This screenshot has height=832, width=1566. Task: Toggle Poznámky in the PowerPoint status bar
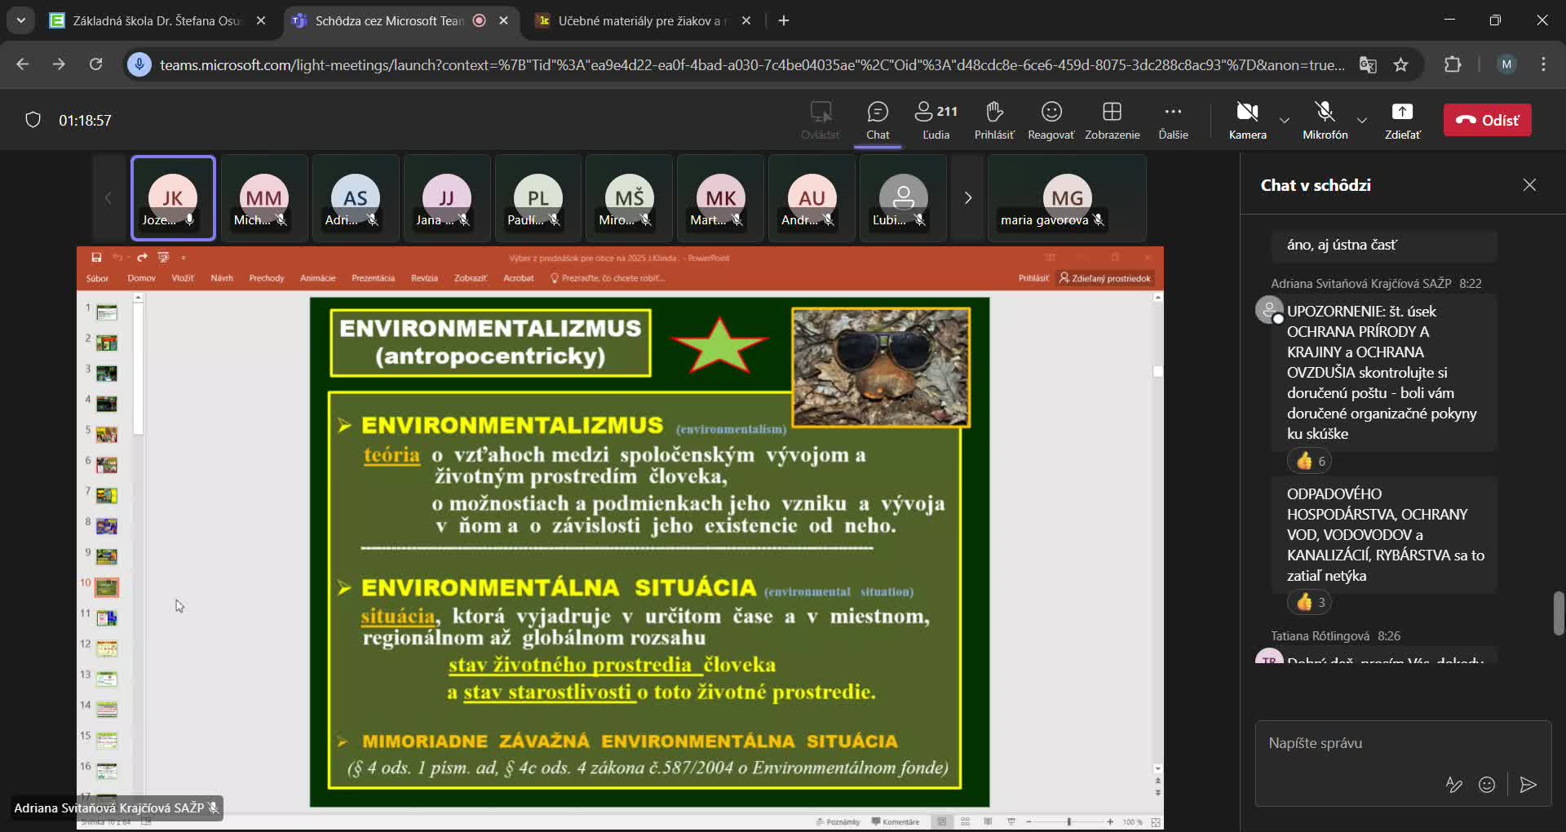pos(838,822)
